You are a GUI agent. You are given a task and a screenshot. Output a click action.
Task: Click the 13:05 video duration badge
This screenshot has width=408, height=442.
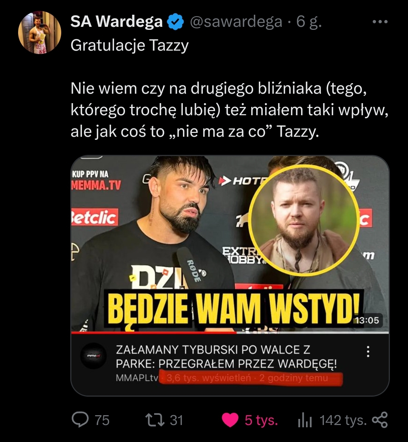tap(367, 320)
